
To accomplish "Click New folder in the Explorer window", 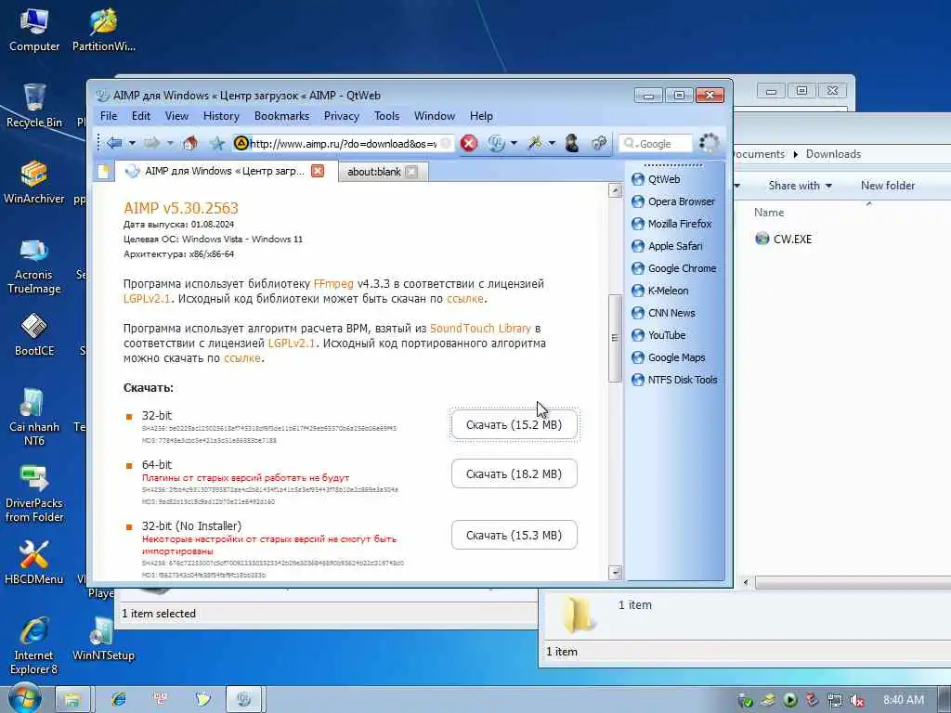I will coord(887,186).
